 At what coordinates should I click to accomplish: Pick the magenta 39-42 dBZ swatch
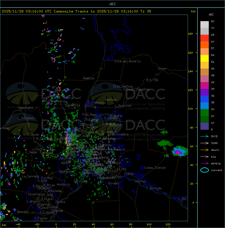pos(204,86)
